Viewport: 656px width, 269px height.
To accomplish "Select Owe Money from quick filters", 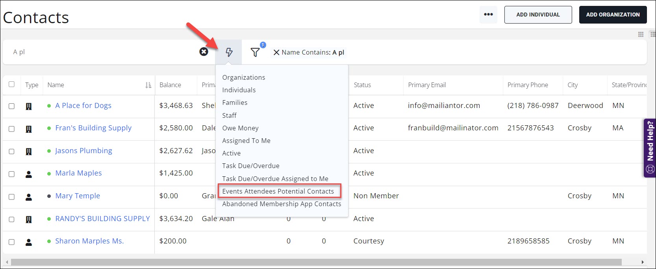I will (x=240, y=128).
